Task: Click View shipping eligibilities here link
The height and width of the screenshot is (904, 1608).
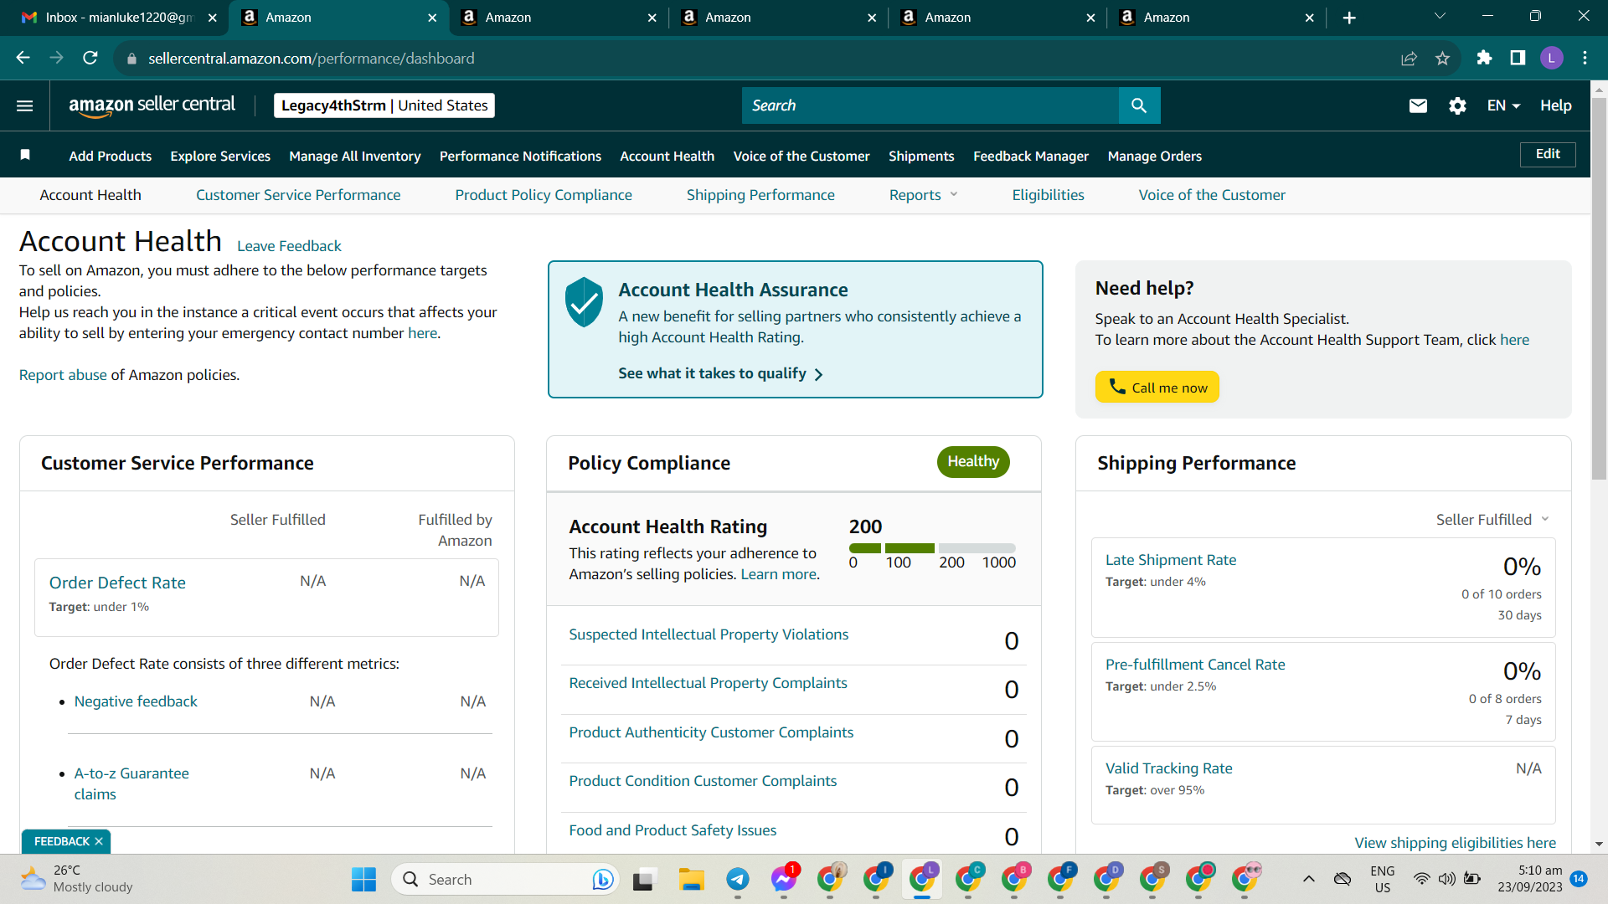Action: coord(1456,843)
